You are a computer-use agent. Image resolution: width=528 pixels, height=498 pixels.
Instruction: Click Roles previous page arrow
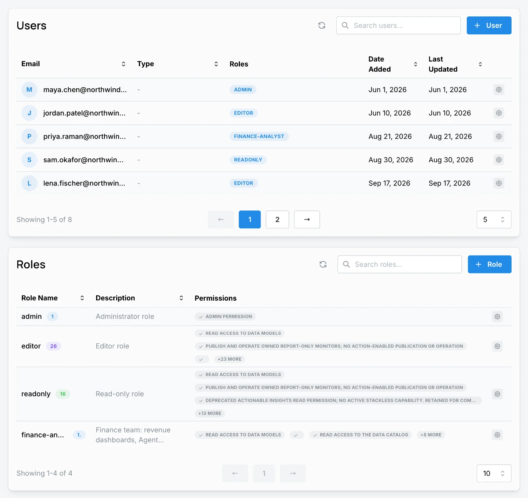click(x=235, y=474)
